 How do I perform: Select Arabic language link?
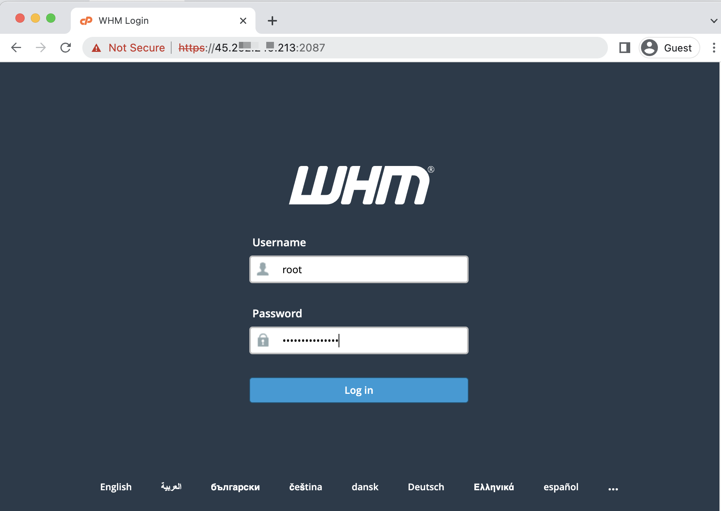tap(171, 487)
